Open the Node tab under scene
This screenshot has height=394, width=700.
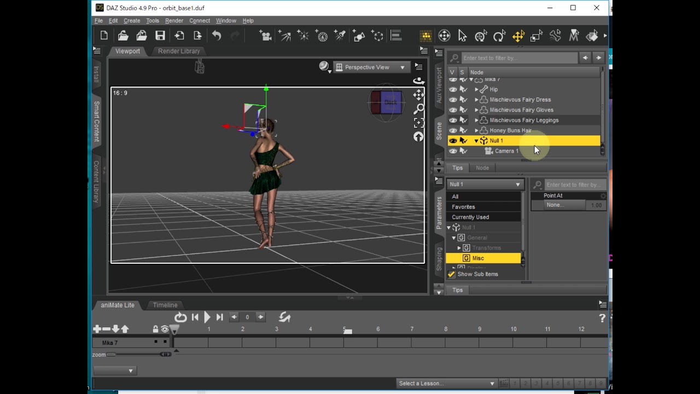click(x=482, y=168)
